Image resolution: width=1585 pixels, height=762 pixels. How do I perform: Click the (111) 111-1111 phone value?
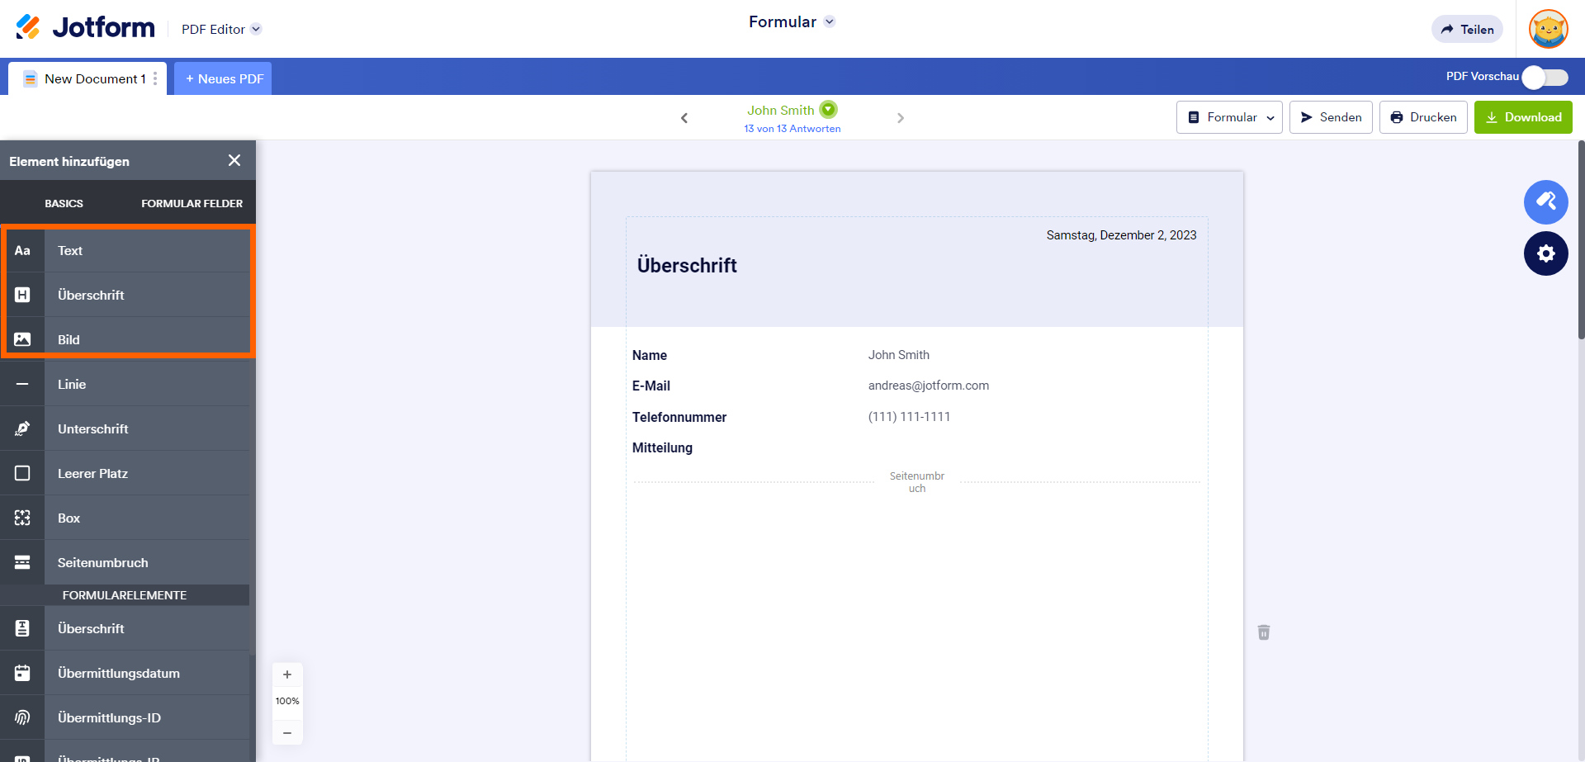(x=909, y=417)
